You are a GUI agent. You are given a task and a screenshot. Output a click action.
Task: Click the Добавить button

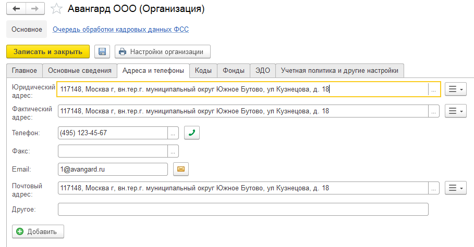point(38,231)
